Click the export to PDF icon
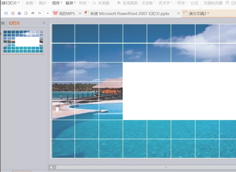 13,13
